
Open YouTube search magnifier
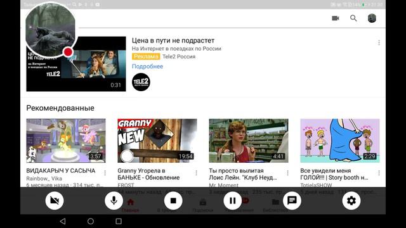click(353, 18)
